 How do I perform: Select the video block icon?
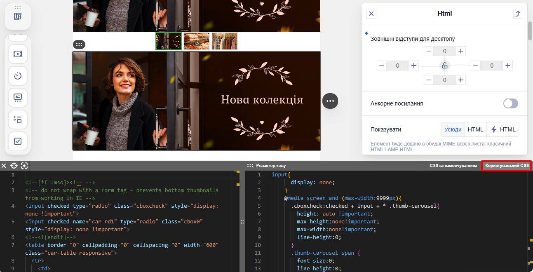click(x=18, y=54)
